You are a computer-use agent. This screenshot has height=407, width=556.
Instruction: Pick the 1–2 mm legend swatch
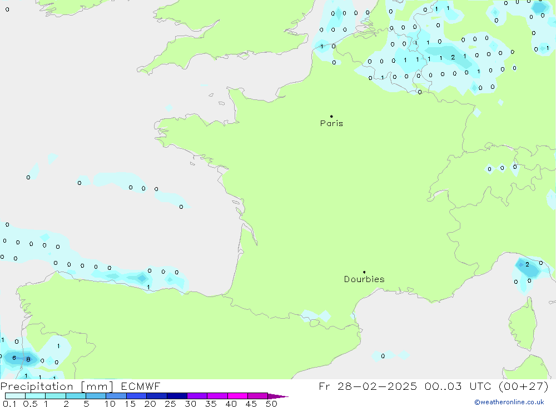point(56,396)
